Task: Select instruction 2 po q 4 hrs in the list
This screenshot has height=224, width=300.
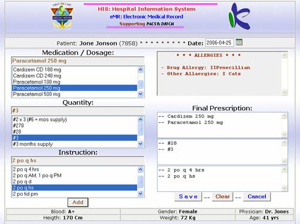Action: point(75,169)
